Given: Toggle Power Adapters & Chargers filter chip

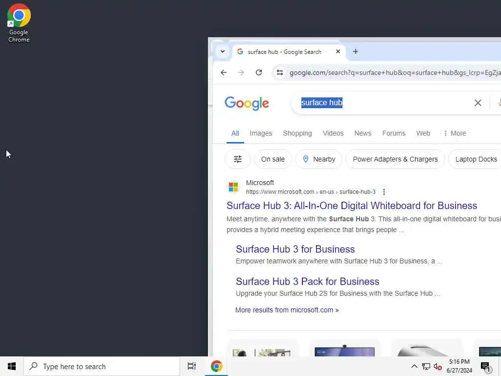Looking at the screenshot, I should click(395, 159).
